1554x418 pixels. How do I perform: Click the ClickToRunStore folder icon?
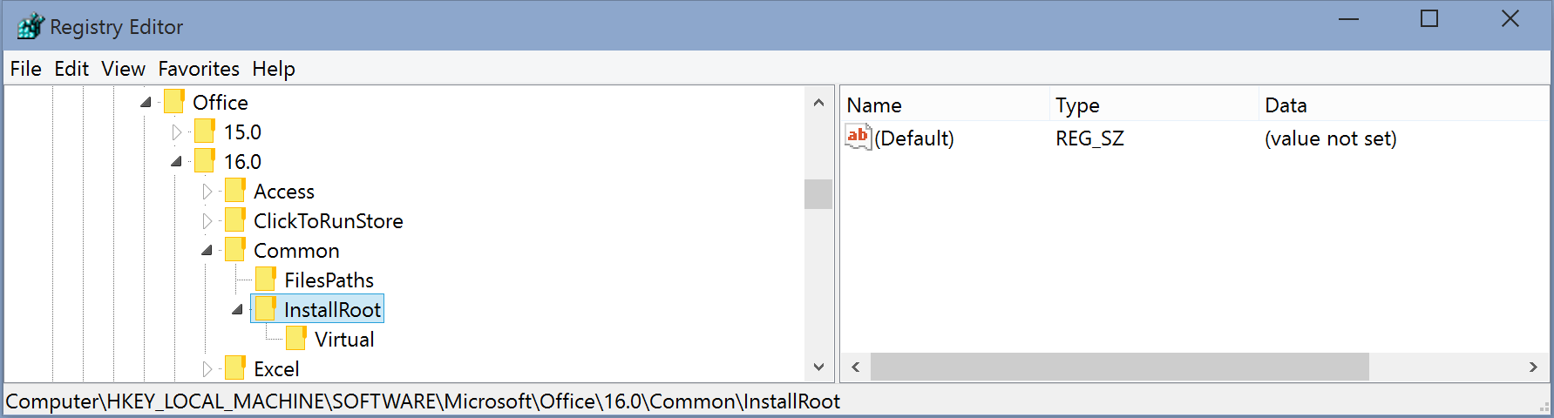click(234, 220)
